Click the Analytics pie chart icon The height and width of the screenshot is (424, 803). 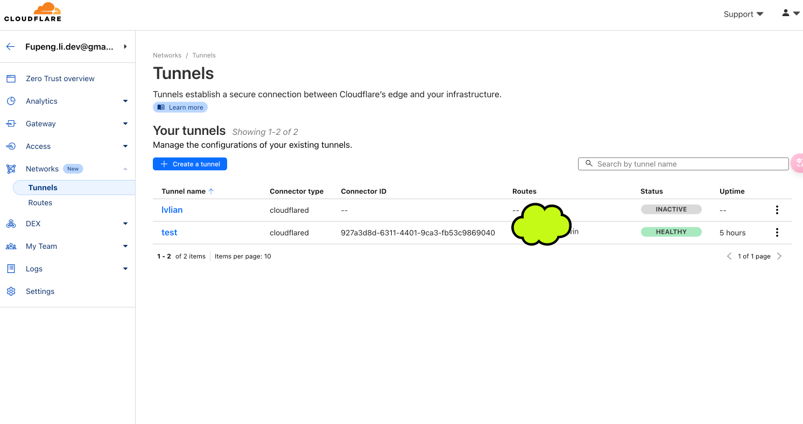click(x=11, y=101)
